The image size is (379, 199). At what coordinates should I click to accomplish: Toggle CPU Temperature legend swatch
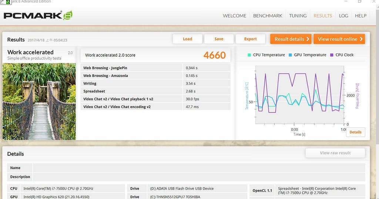[x=249, y=55]
